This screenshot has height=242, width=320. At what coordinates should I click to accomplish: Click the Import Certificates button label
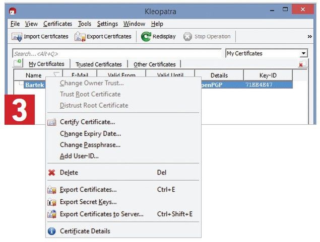click(46, 36)
